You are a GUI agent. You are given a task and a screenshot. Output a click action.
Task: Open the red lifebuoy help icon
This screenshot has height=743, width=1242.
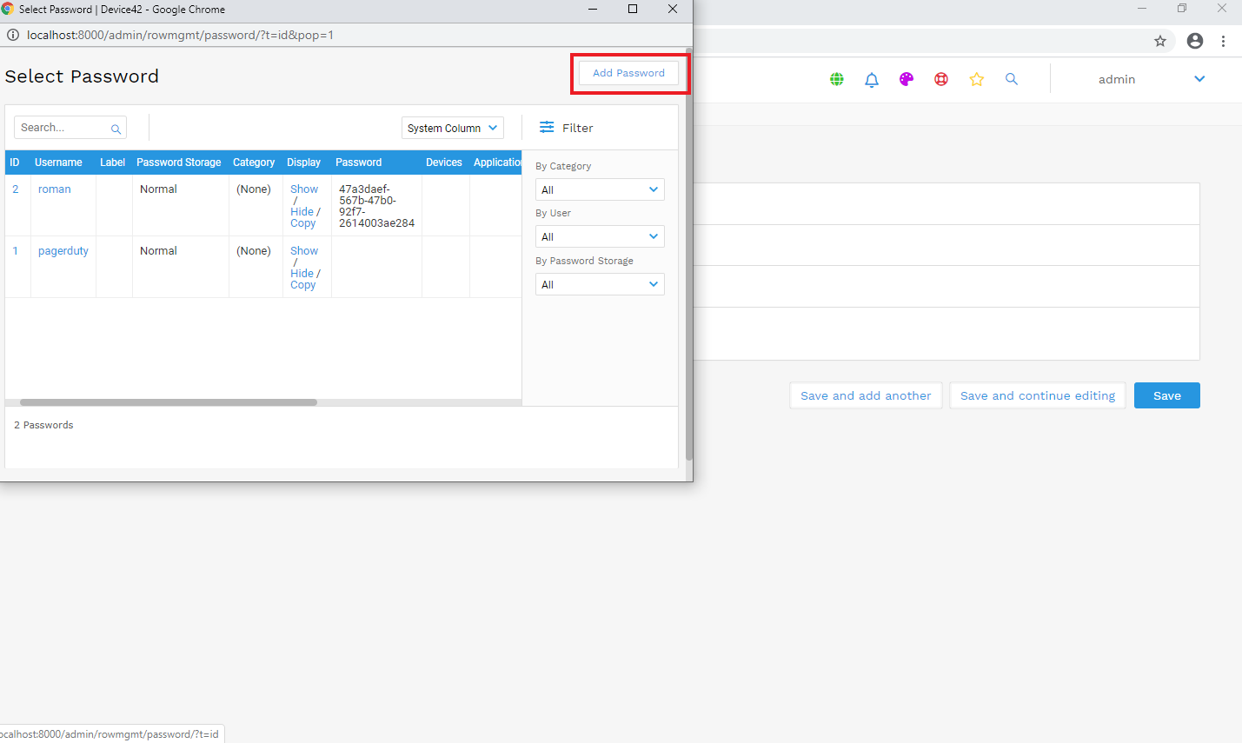click(941, 79)
